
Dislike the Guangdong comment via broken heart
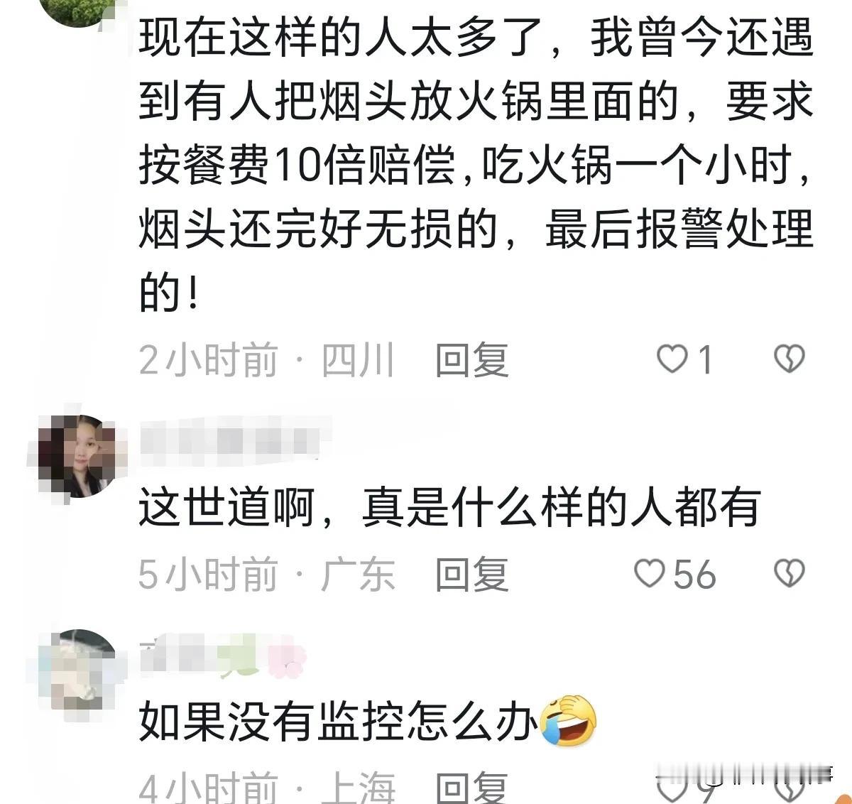pos(789,573)
